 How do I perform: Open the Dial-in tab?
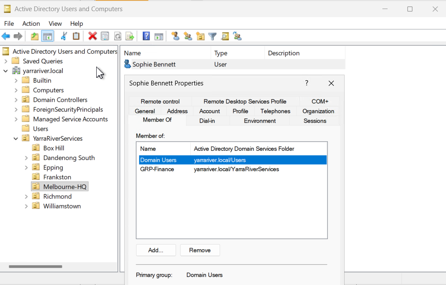coord(207,121)
